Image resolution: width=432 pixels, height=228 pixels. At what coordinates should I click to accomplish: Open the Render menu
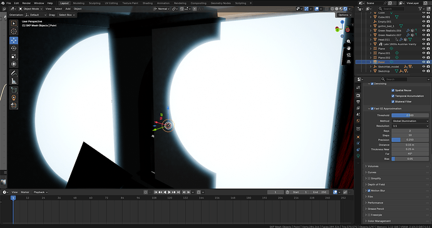coord(26,3)
